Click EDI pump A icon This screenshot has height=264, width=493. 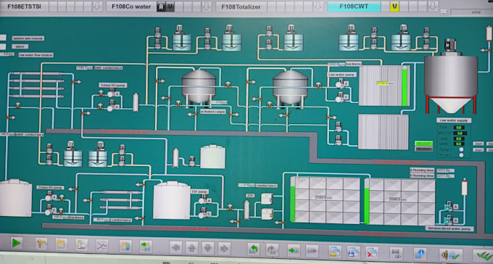click(x=203, y=199)
